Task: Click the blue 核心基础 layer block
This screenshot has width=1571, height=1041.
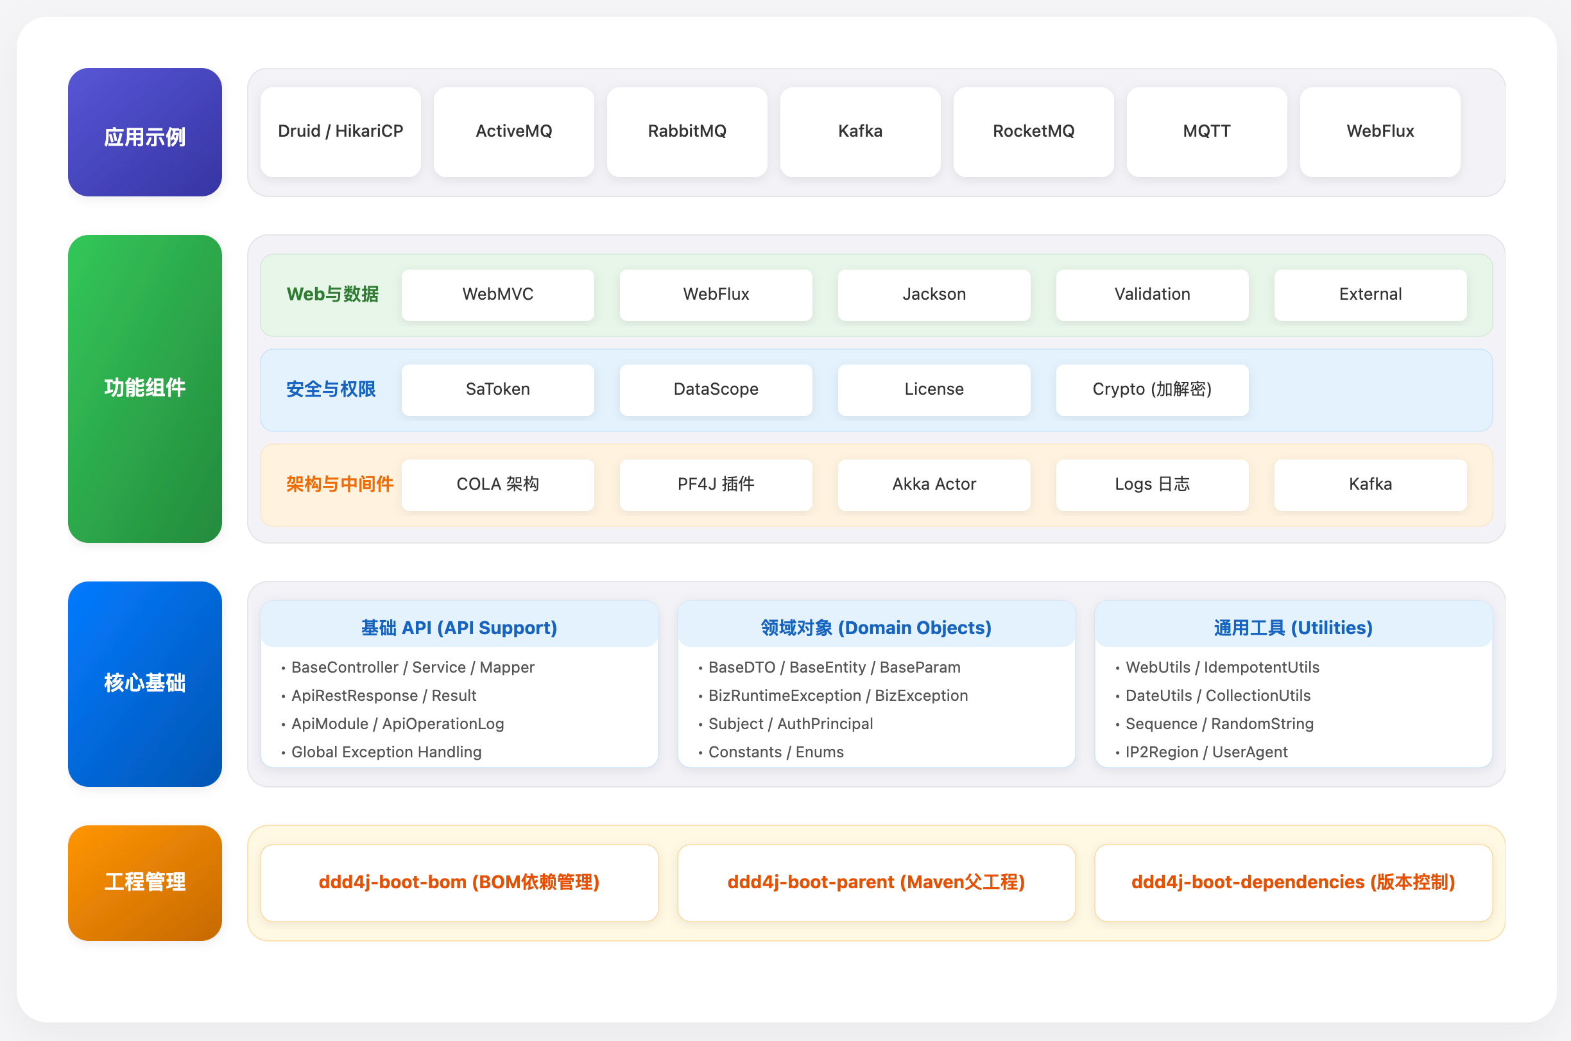Action: pos(144,683)
